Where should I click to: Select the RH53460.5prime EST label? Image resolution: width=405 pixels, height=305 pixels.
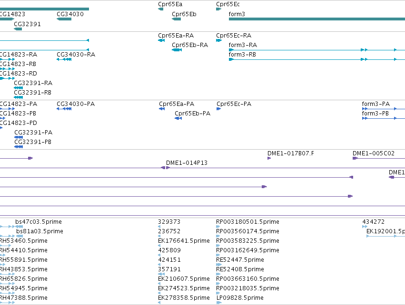click(x=24, y=241)
